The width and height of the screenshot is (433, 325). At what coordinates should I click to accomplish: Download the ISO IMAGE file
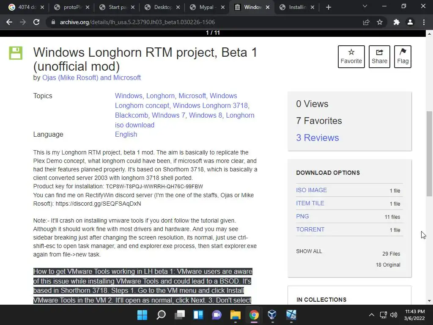[x=312, y=190]
